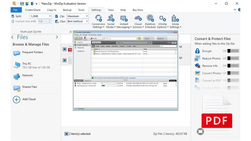
Task: Click the Add Cloud plus icon
Action: click(x=16, y=99)
